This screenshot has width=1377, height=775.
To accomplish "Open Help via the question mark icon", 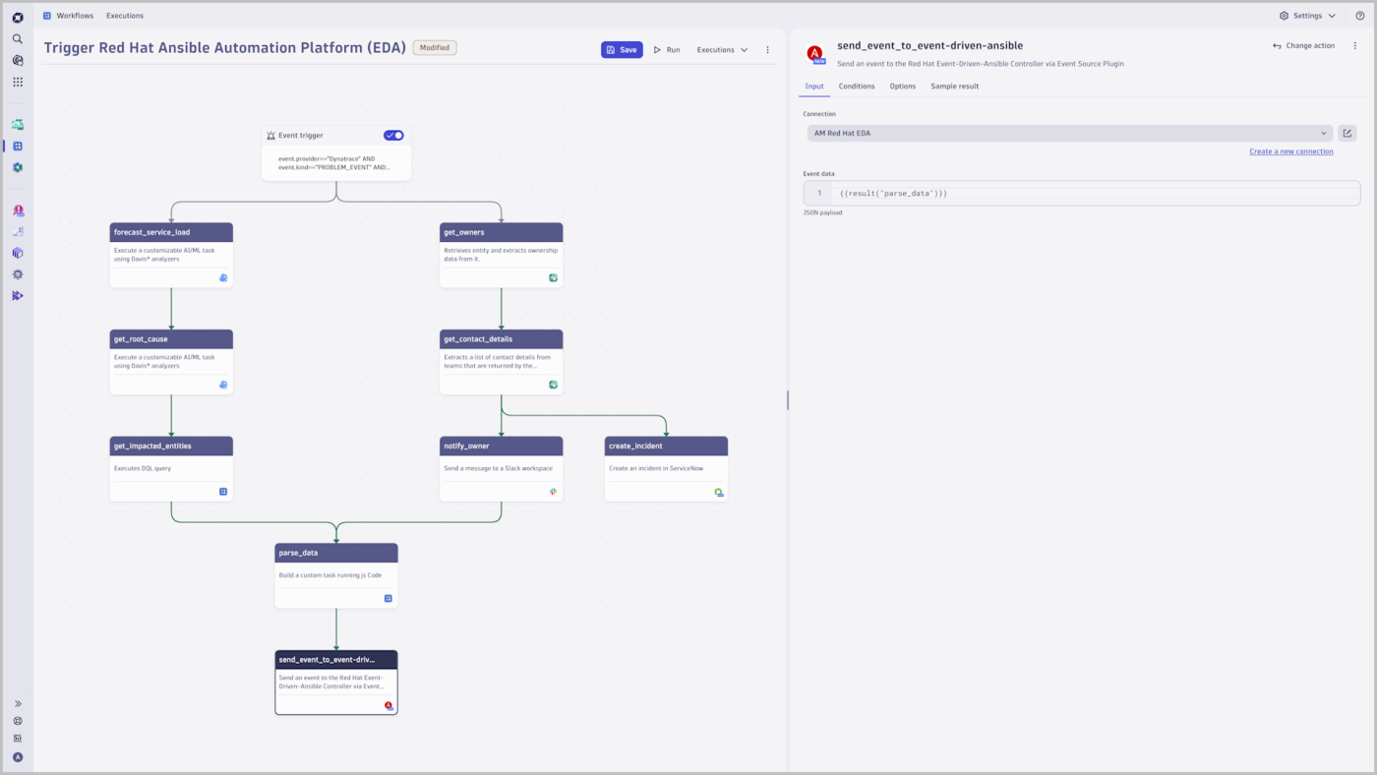I will 1358,15.
